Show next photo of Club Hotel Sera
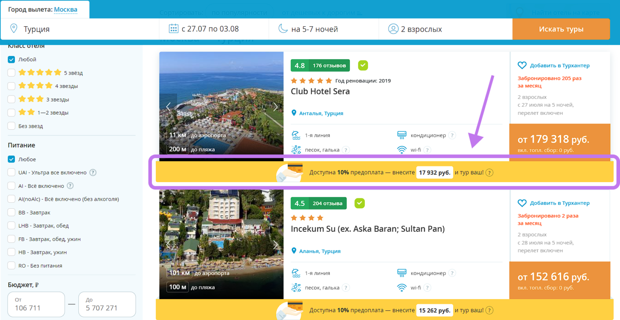620x320 pixels. tap(275, 107)
